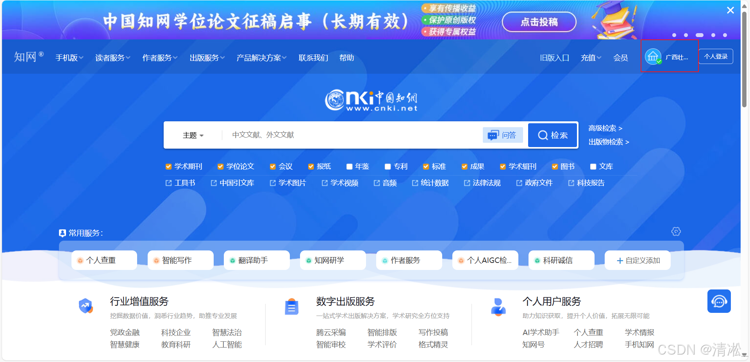Click into the 中文文献、外文文献 search box
The width and height of the screenshot is (750, 362).
point(352,135)
